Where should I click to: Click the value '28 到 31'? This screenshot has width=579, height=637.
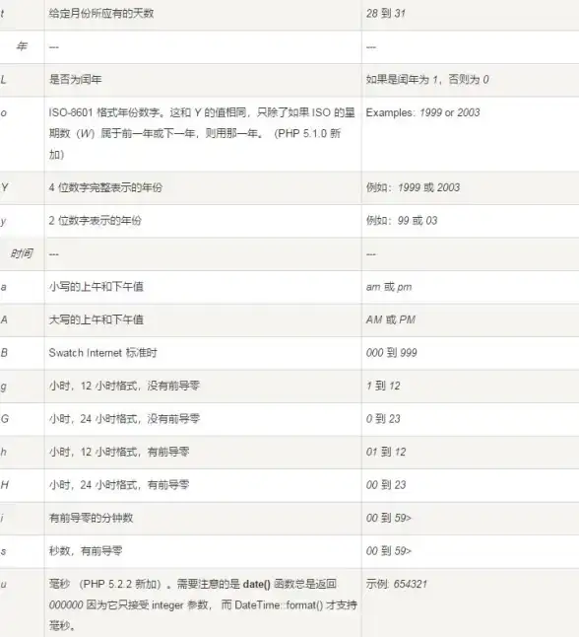tap(385, 14)
